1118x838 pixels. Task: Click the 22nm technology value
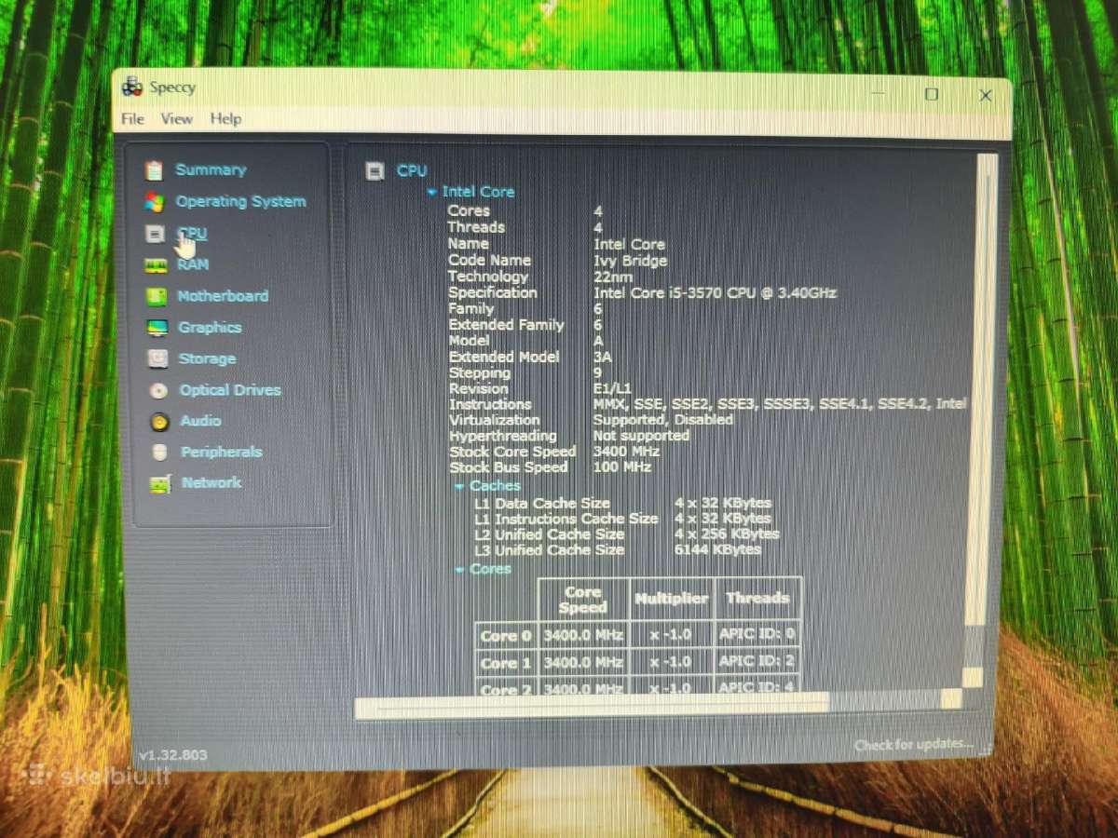(614, 277)
